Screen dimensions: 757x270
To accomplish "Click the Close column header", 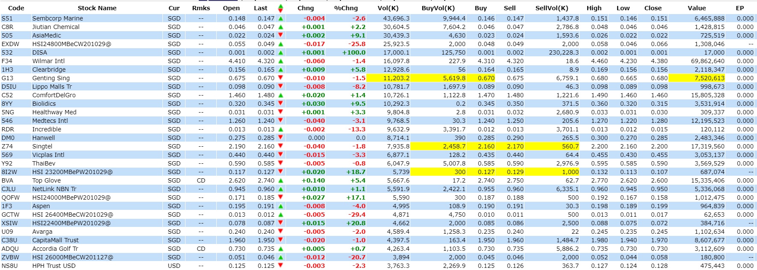I will [653, 8].
